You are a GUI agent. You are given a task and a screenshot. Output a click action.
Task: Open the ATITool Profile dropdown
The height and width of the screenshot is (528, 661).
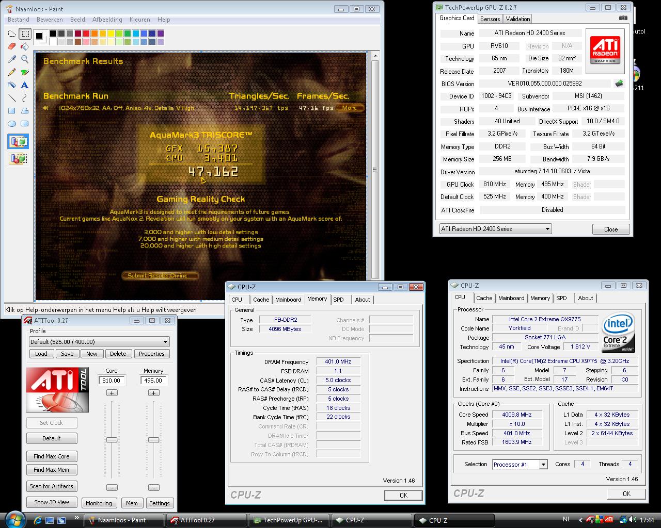[99, 341]
